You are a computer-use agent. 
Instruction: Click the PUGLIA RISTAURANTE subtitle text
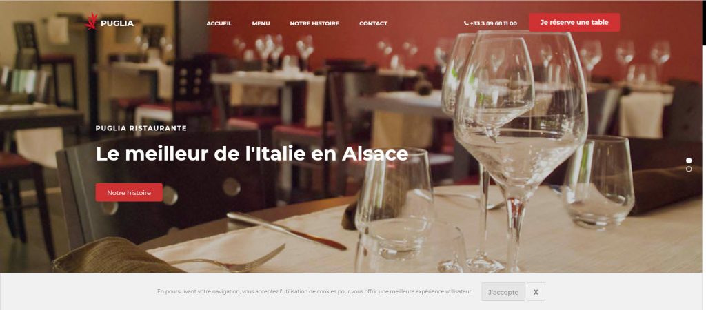click(x=141, y=128)
